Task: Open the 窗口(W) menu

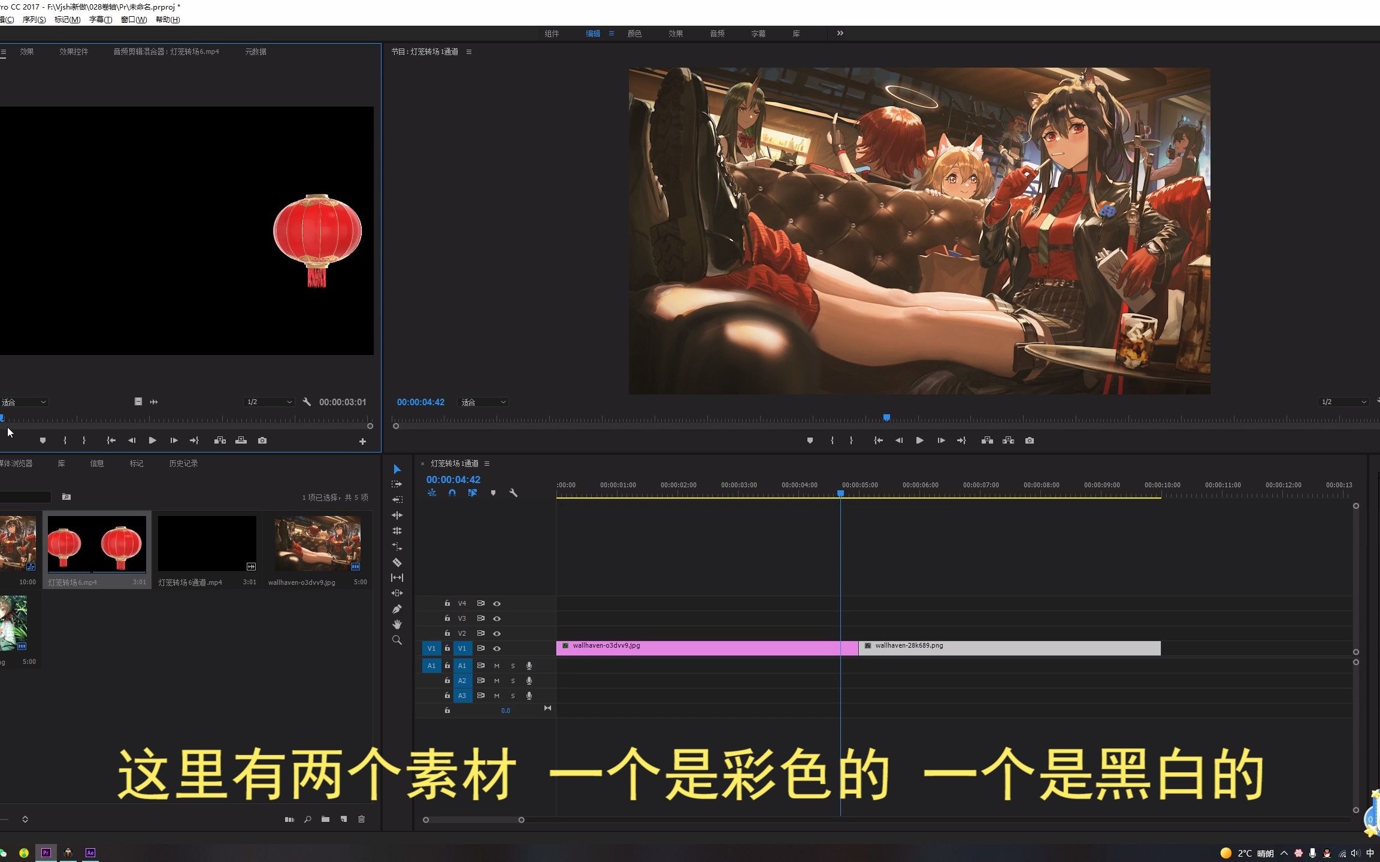Action: (134, 20)
